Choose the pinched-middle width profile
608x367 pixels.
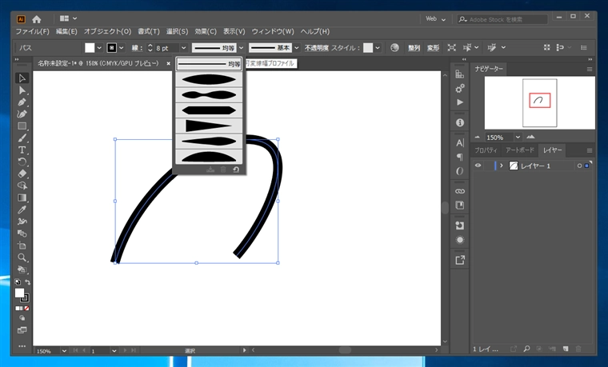coord(209,95)
